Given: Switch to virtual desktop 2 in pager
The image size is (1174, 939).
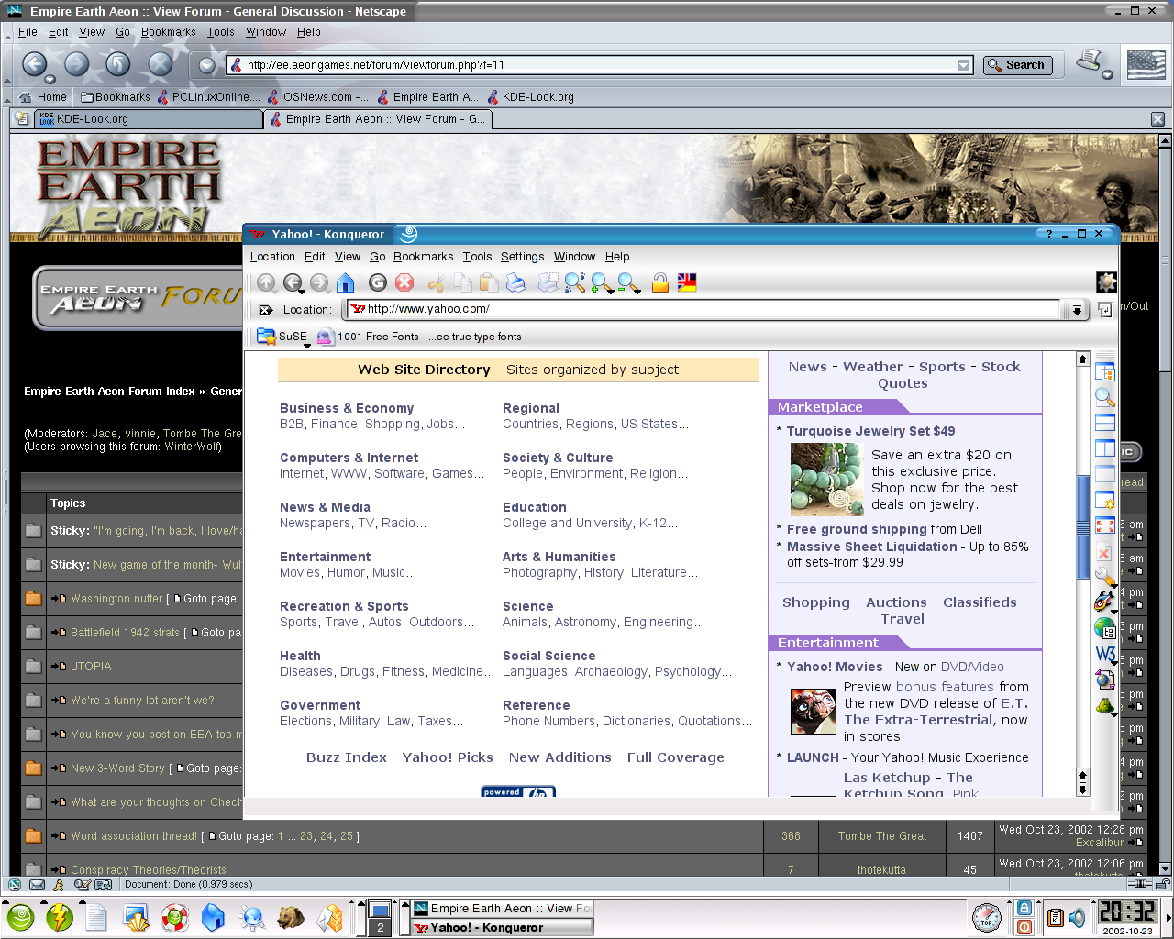Looking at the screenshot, I should point(380,927).
